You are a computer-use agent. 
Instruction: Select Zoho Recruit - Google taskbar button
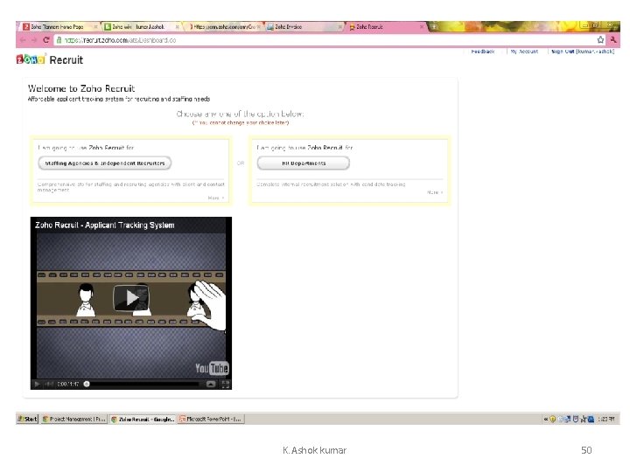(143, 419)
